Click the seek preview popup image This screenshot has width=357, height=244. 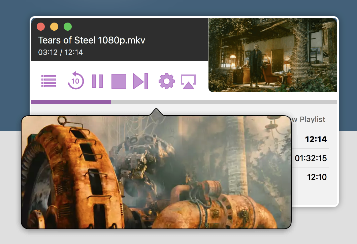(x=156, y=172)
